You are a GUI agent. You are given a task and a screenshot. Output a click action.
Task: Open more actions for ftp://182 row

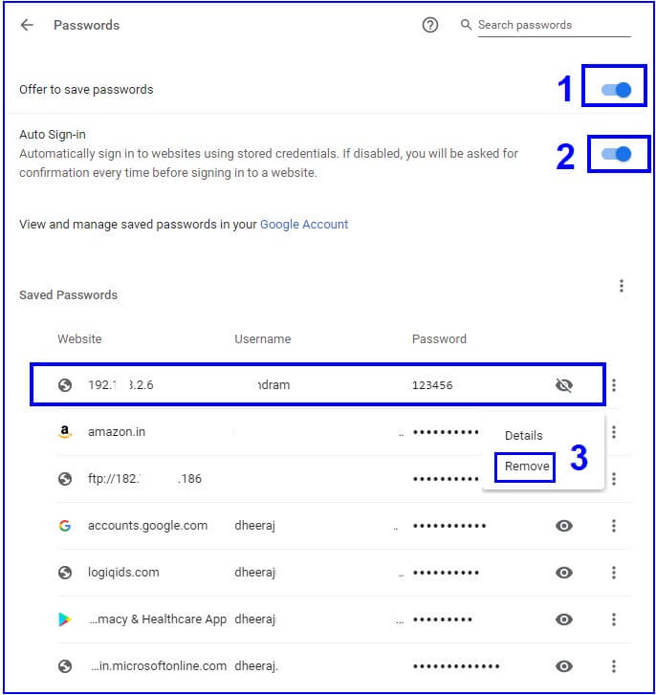pyautogui.click(x=614, y=479)
